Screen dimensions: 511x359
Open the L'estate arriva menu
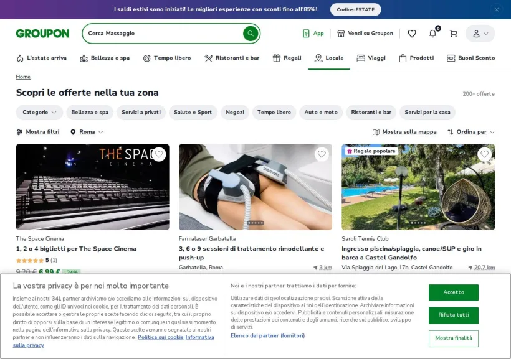(41, 58)
